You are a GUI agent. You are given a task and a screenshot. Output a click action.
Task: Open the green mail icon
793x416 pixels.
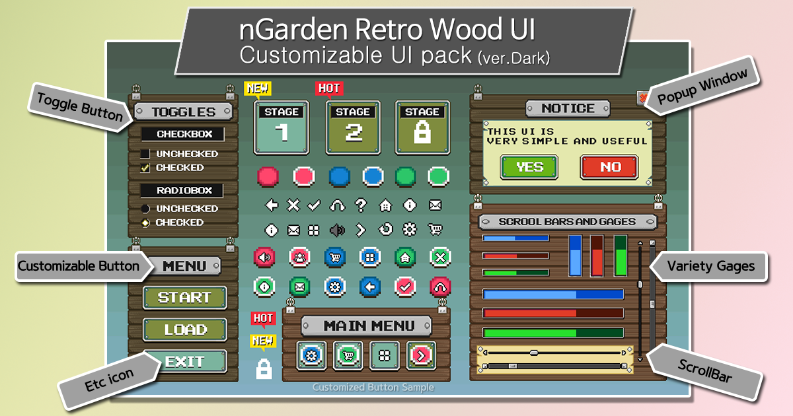[x=300, y=287]
